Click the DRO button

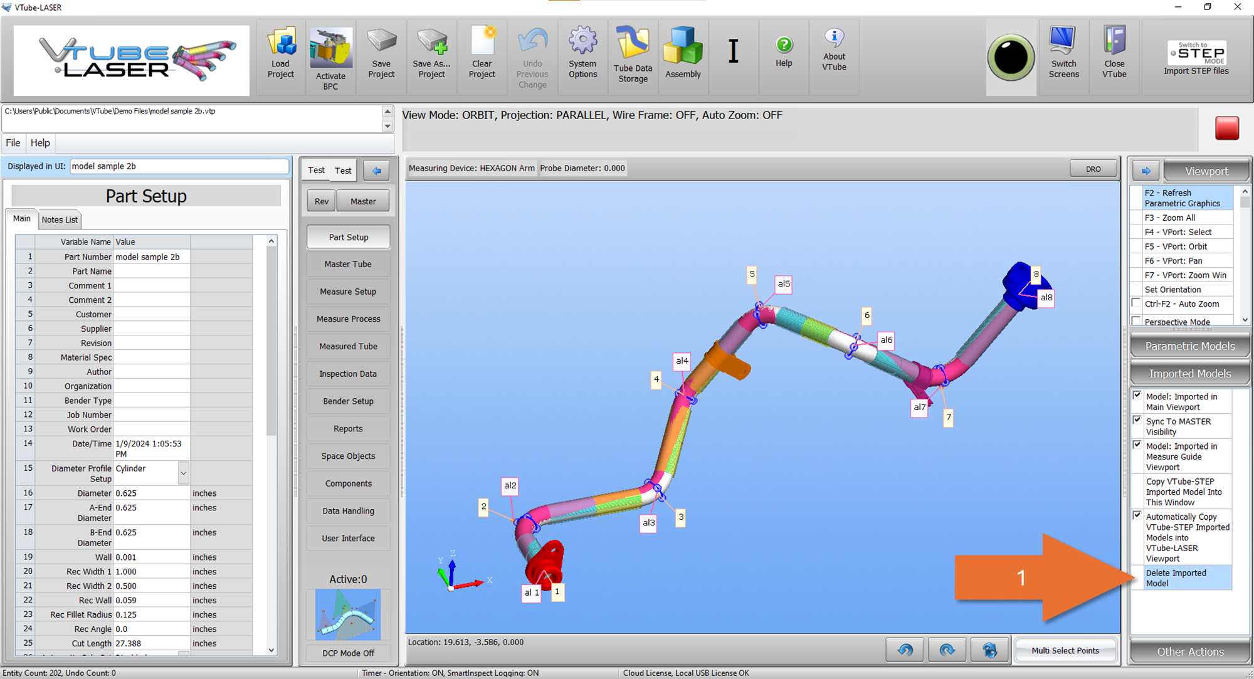(1093, 169)
